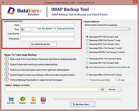Click the Authenticate Me button

coord(43,44)
